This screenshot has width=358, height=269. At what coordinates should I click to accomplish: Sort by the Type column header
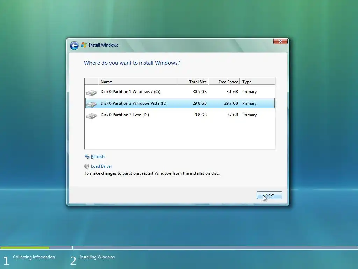click(x=257, y=82)
